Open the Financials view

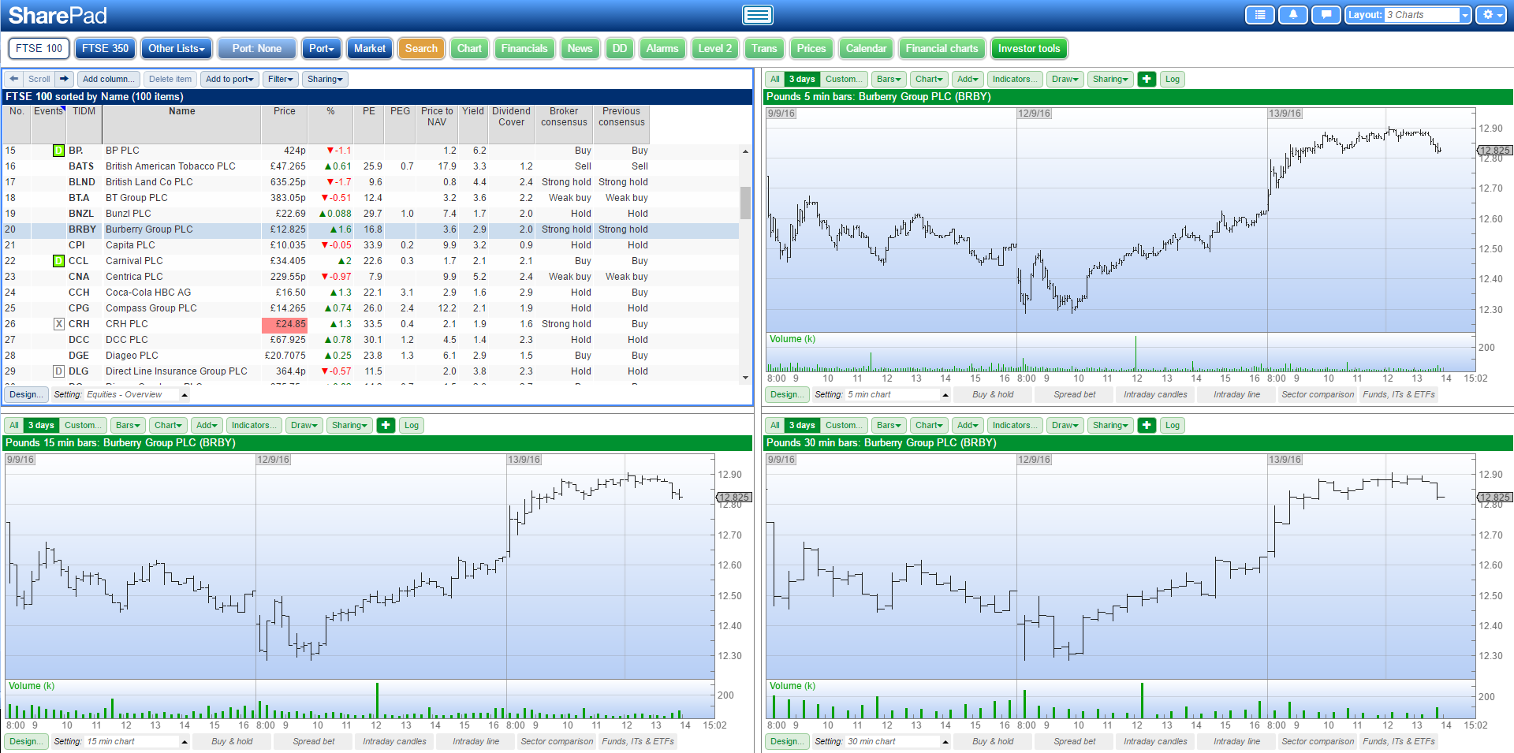(524, 48)
